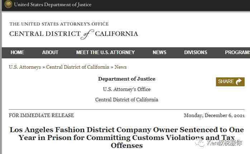Follow the Central District of California breadcrumb

click(x=78, y=67)
